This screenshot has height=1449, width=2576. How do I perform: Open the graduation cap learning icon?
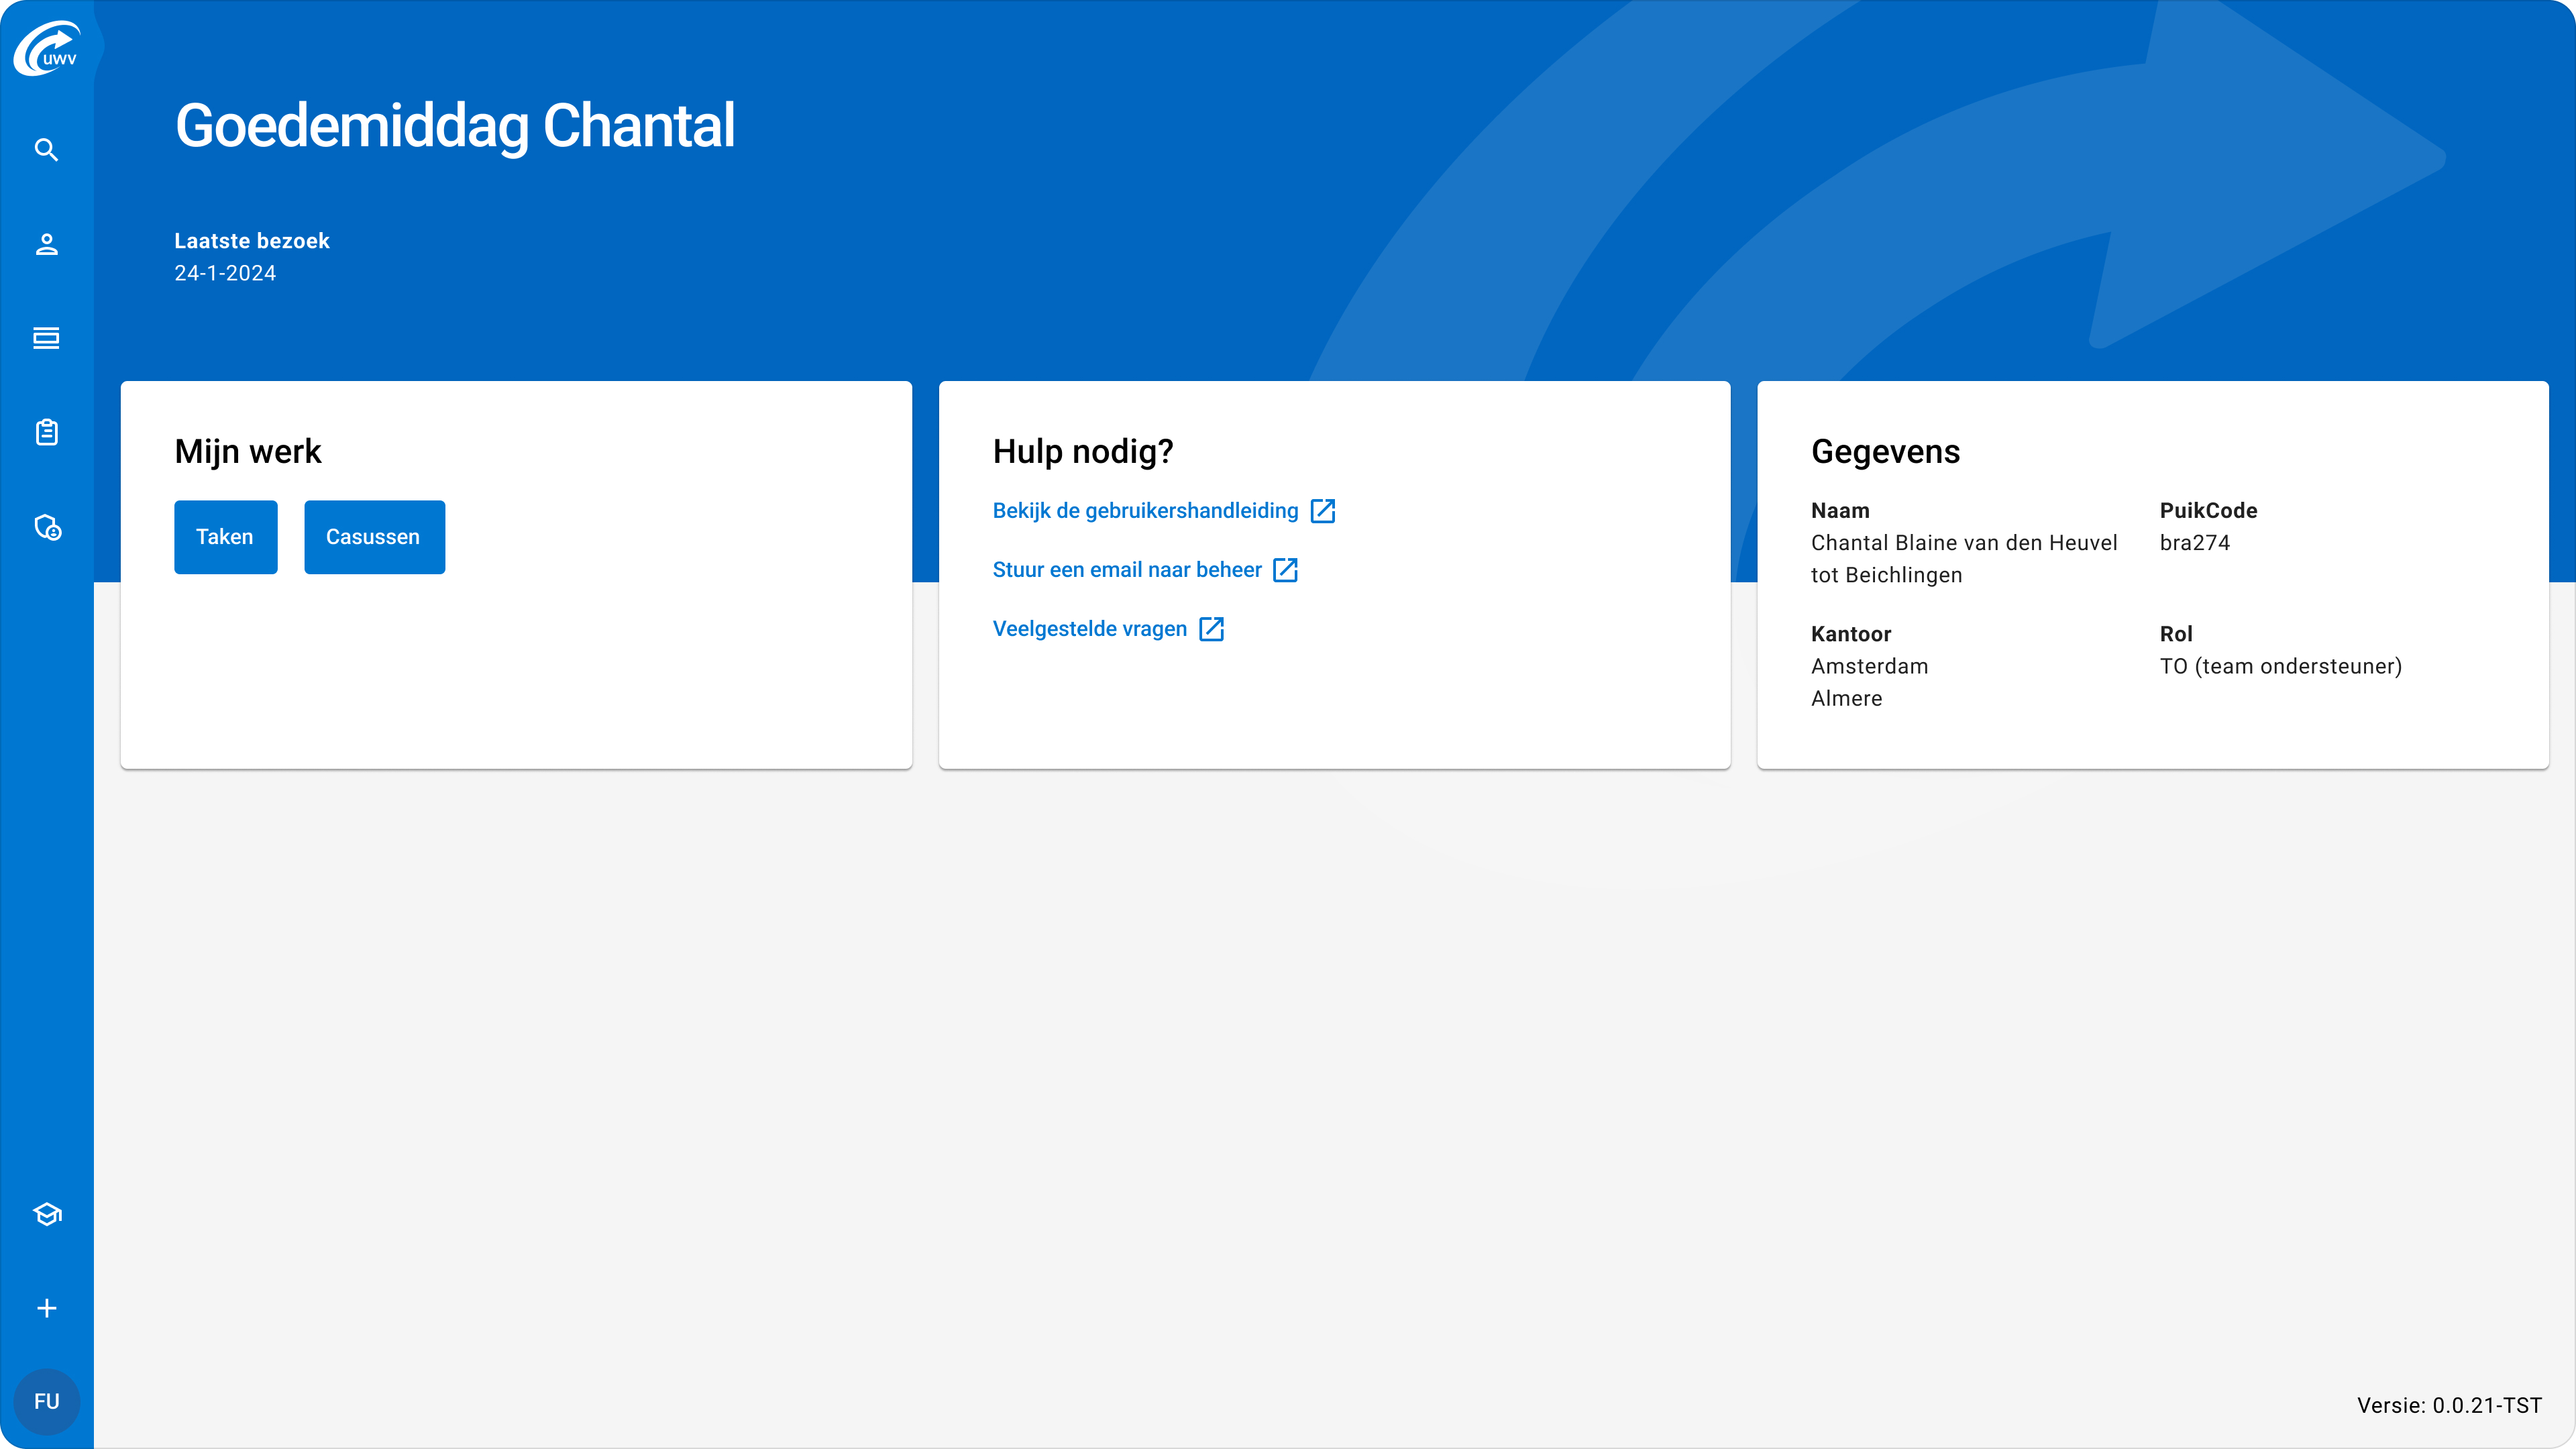[46, 1214]
